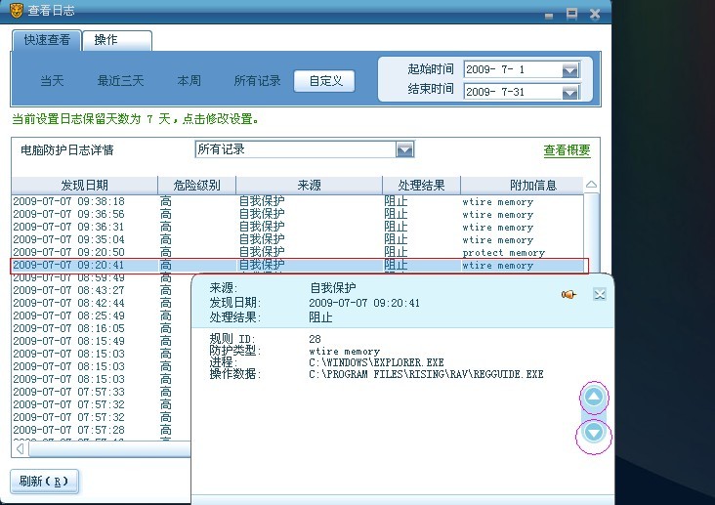This screenshot has width=715, height=505.
Task: Sort by the 附加信息 column header
Action: click(523, 186)
